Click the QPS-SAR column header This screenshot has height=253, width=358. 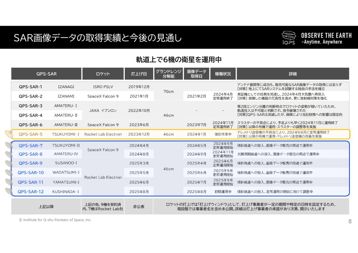[46, 74]
